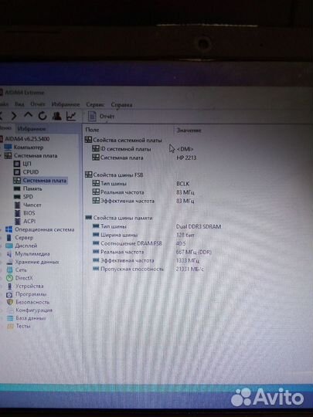Select Компьютер in the tree
This screenshot has height=417, width=313.
point(29,147)
